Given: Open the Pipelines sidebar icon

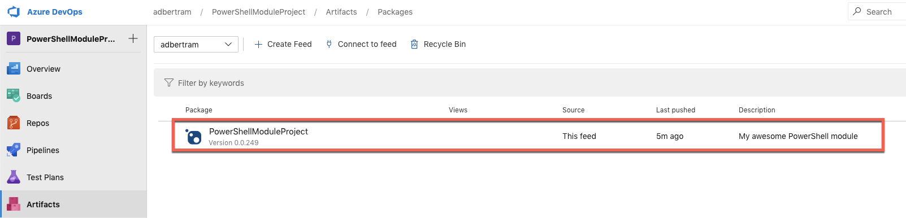Looking at the screenshot, I should [x=14, y=150].
